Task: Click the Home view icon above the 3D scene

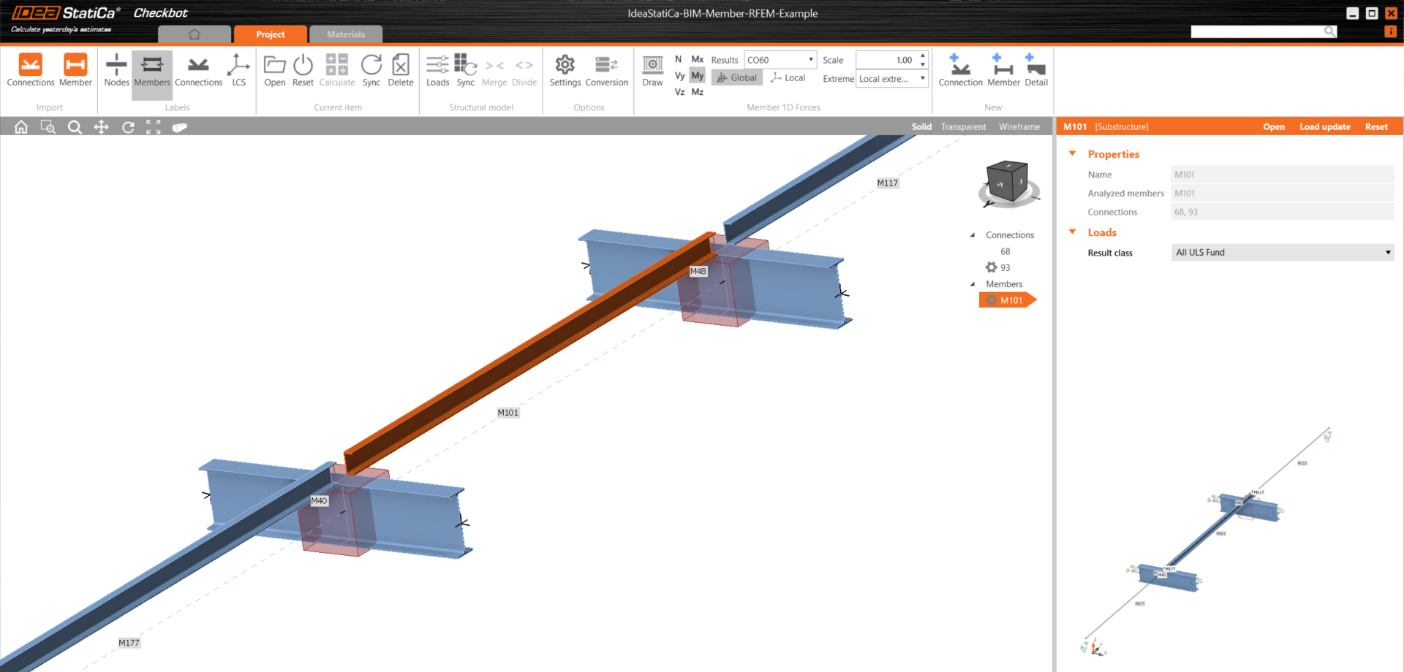Action: [x=21, y=126]
